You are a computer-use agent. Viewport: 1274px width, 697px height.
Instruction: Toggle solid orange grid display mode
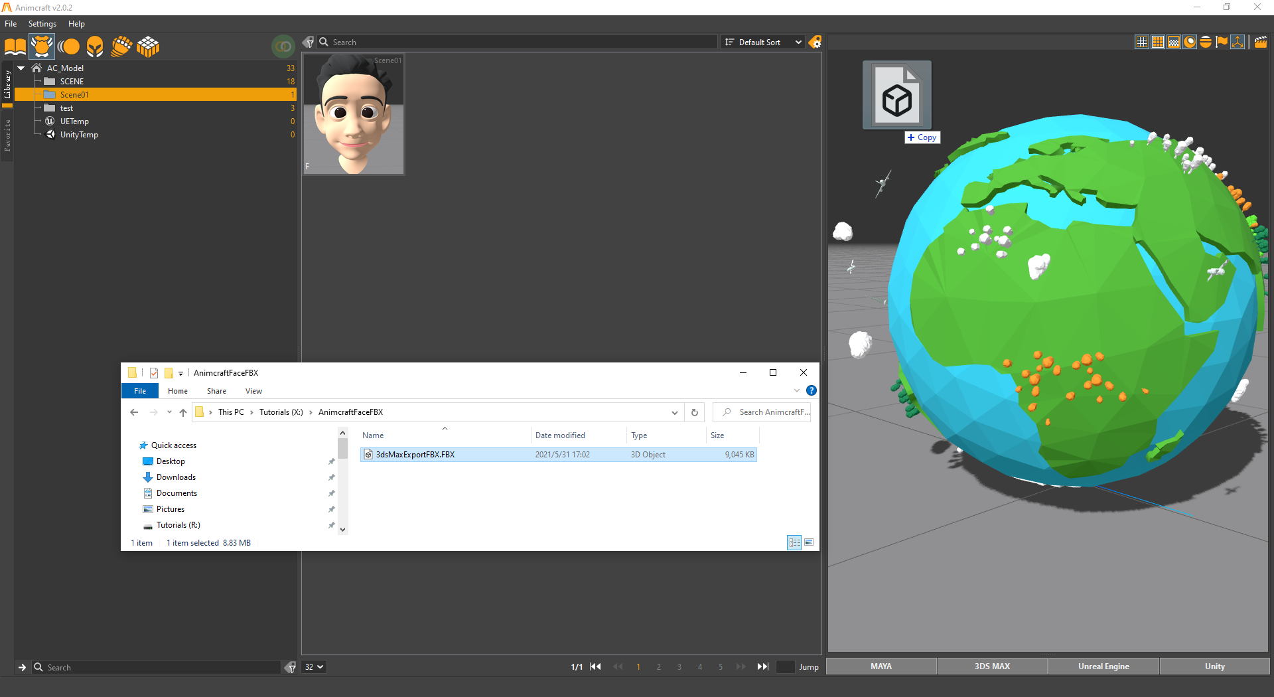(x=1158, y=42)
